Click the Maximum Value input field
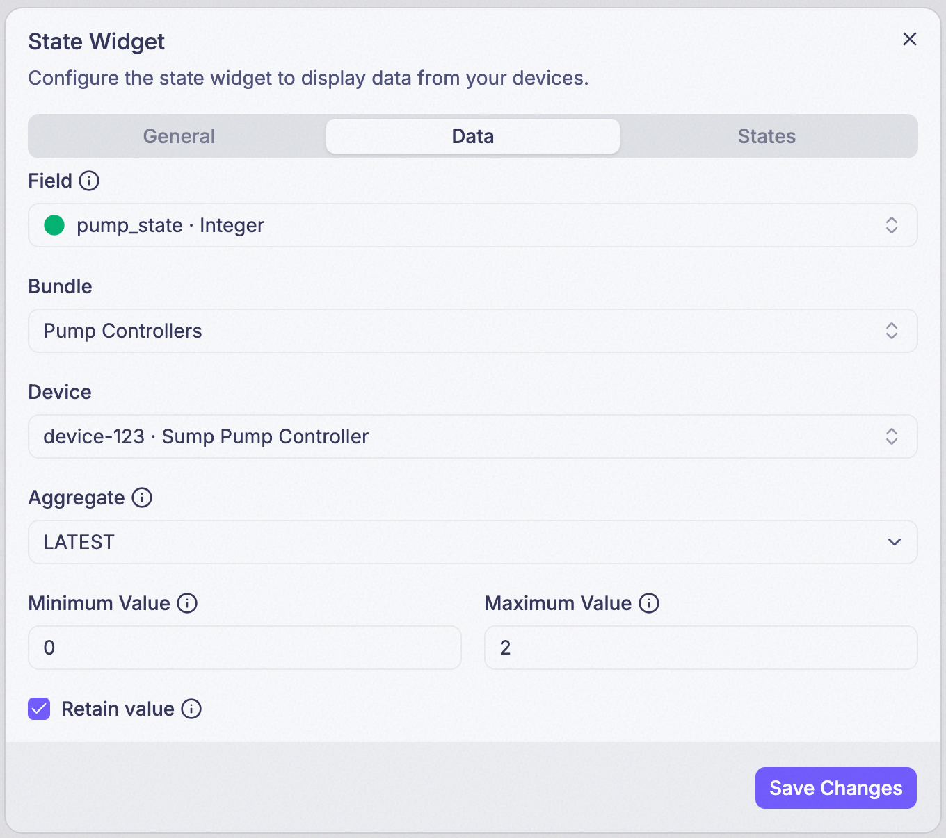 click(x=701, y=648)
